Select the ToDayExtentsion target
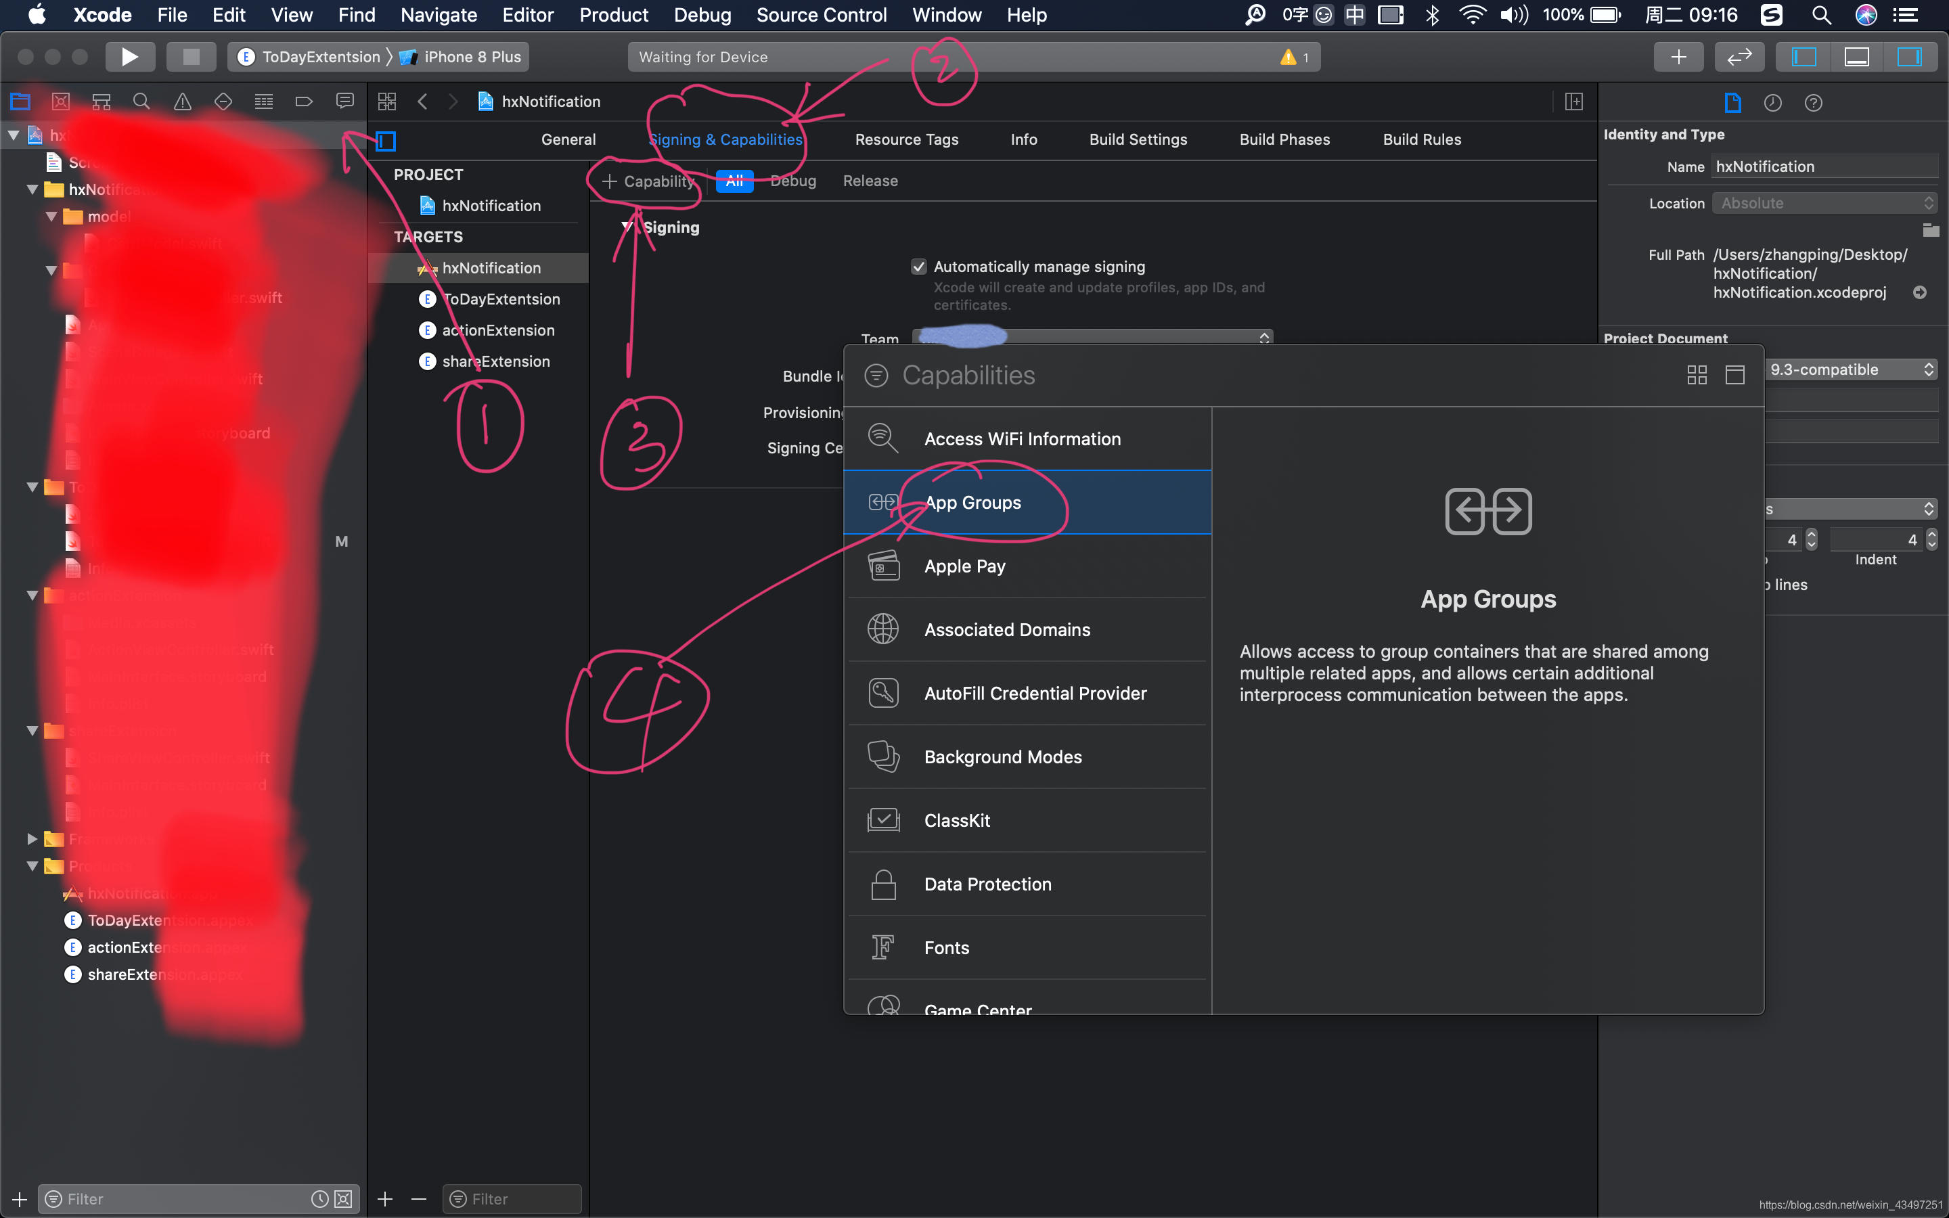Image resolution: width=1949 pixels, height=1218 pixels. (499, 298)
